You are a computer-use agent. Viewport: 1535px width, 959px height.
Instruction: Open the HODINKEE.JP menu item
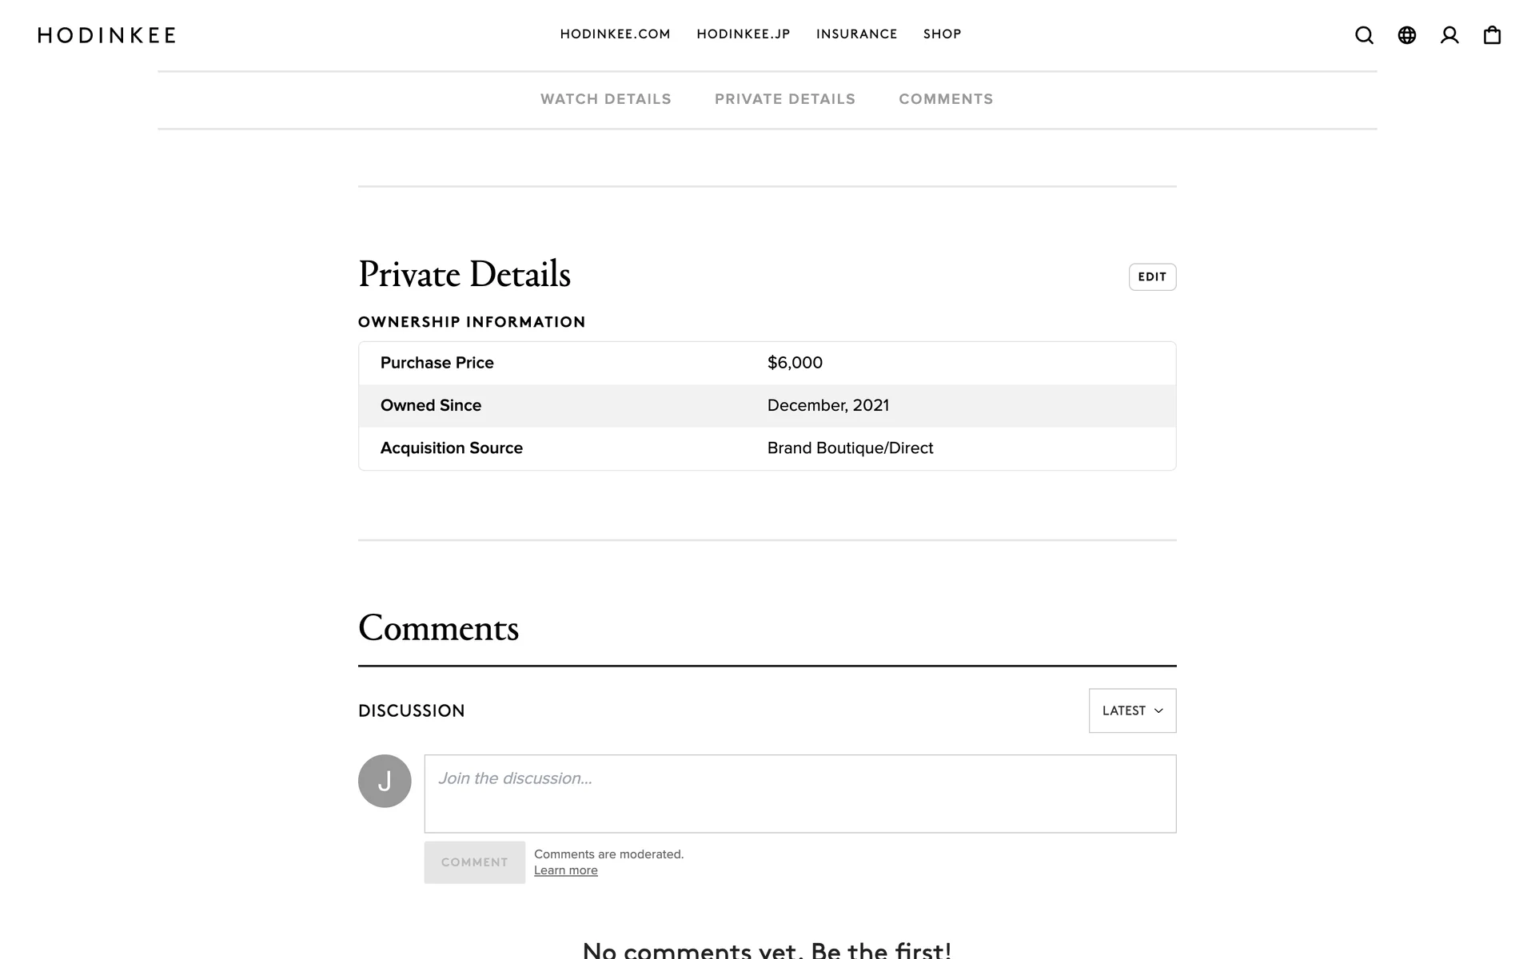pos(743,34)
